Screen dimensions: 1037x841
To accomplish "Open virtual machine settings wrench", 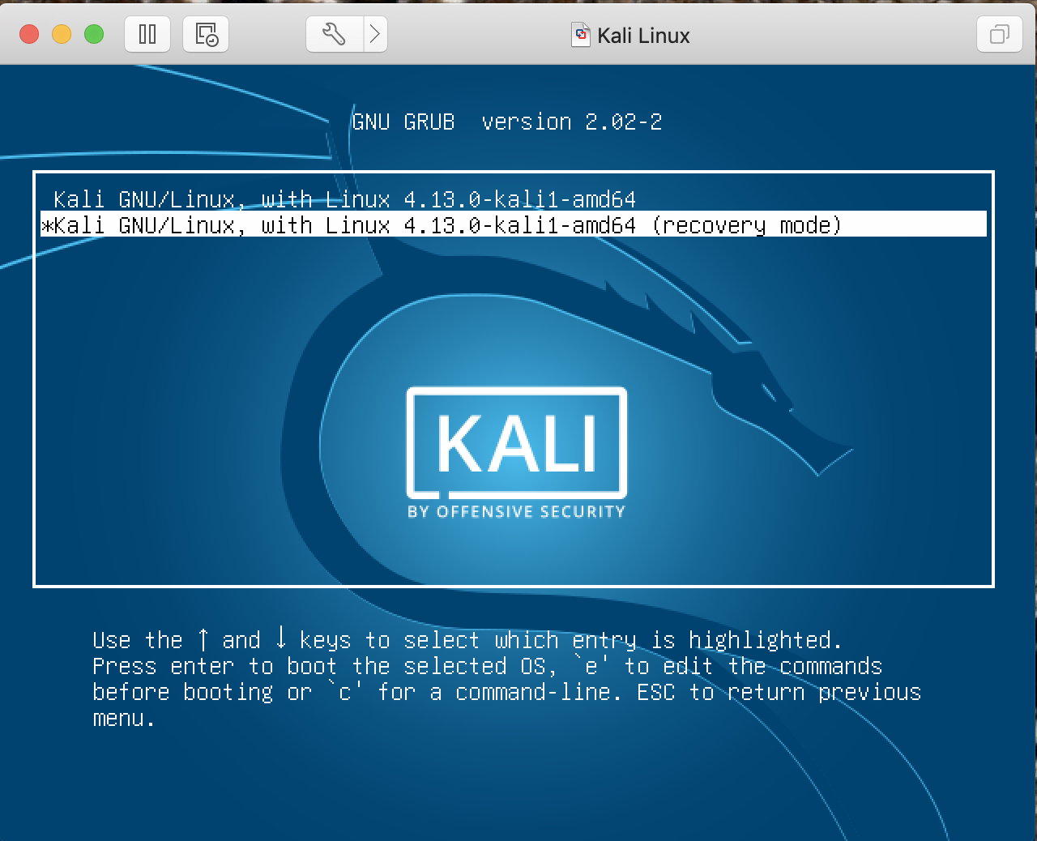I will [334, 34].
